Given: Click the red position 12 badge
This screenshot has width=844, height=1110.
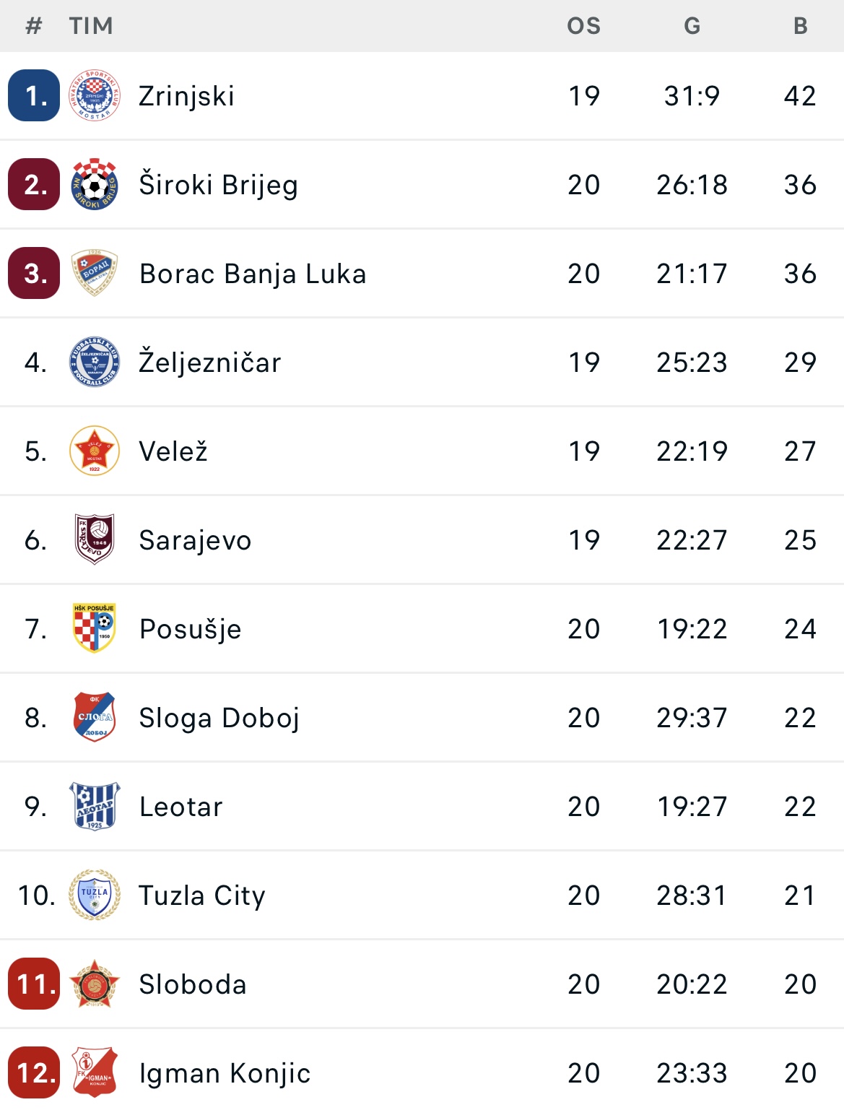Looking at the screenshot, I should click(34, 1072).
